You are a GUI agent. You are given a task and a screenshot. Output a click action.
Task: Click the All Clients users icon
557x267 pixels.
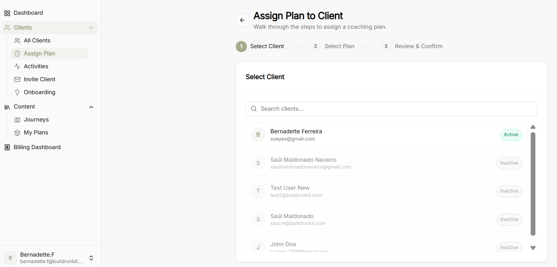pyautogui.click(x=17, y=41)
